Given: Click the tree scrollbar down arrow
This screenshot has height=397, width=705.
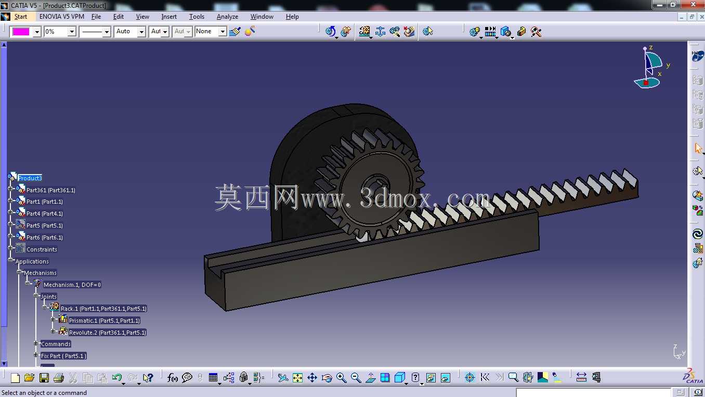Looking at the screenshot, I should click(4, 364).
